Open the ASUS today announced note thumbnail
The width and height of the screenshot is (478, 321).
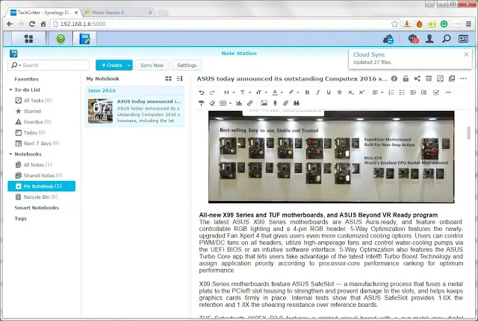pos(100,111)
